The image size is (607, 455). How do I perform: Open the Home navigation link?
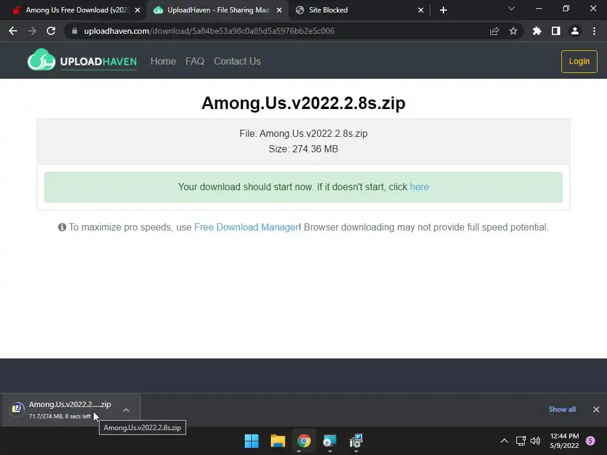click(x=163, y=61)
